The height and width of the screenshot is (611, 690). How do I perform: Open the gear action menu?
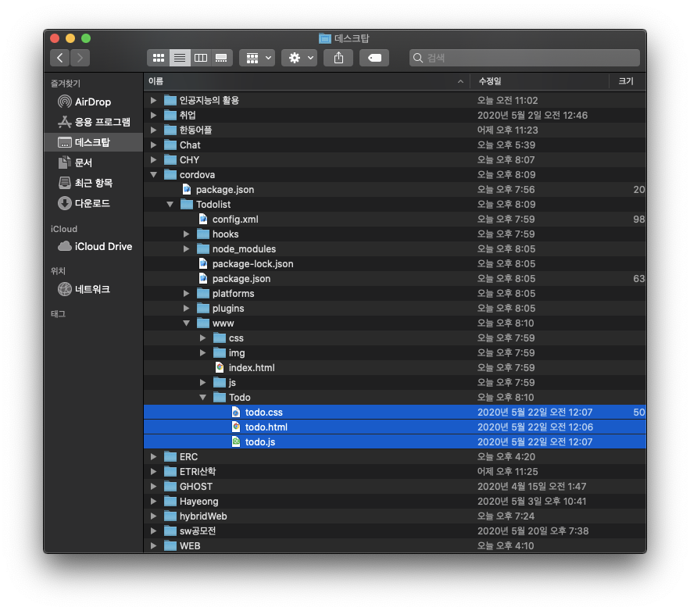coord(299,58)
